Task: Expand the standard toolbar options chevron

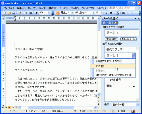Action: (x=53, y=13)
